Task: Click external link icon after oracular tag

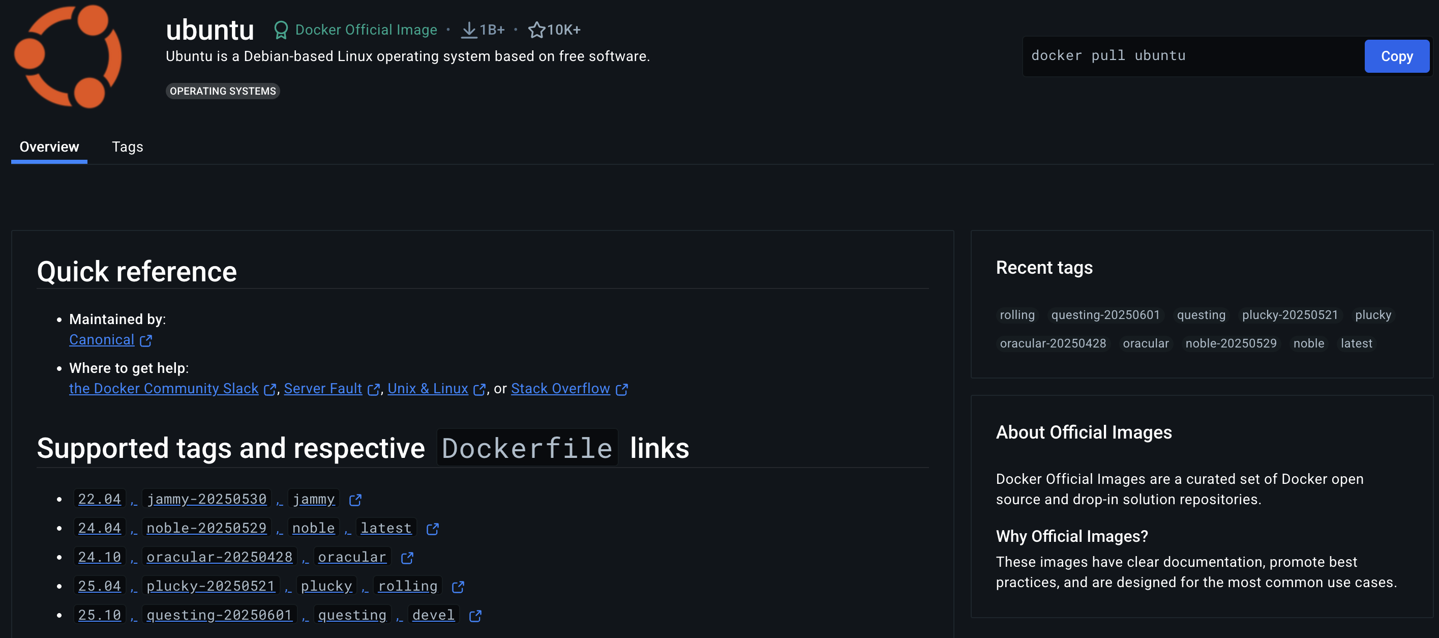Action: [407, 558]
